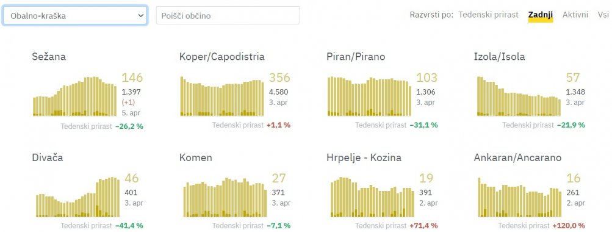Choose the Vsi sort option

click(x=603, y=15)
